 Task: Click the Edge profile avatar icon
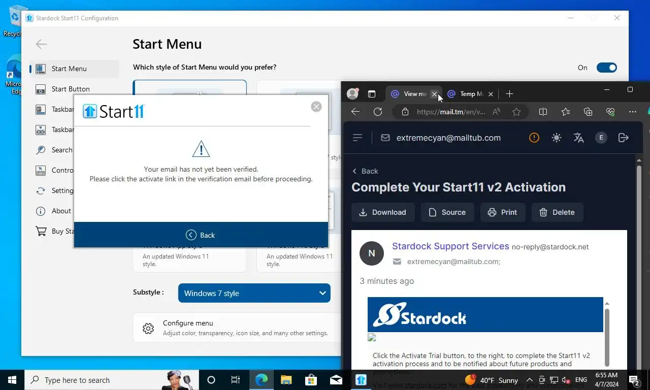click(x=352, y=94)
